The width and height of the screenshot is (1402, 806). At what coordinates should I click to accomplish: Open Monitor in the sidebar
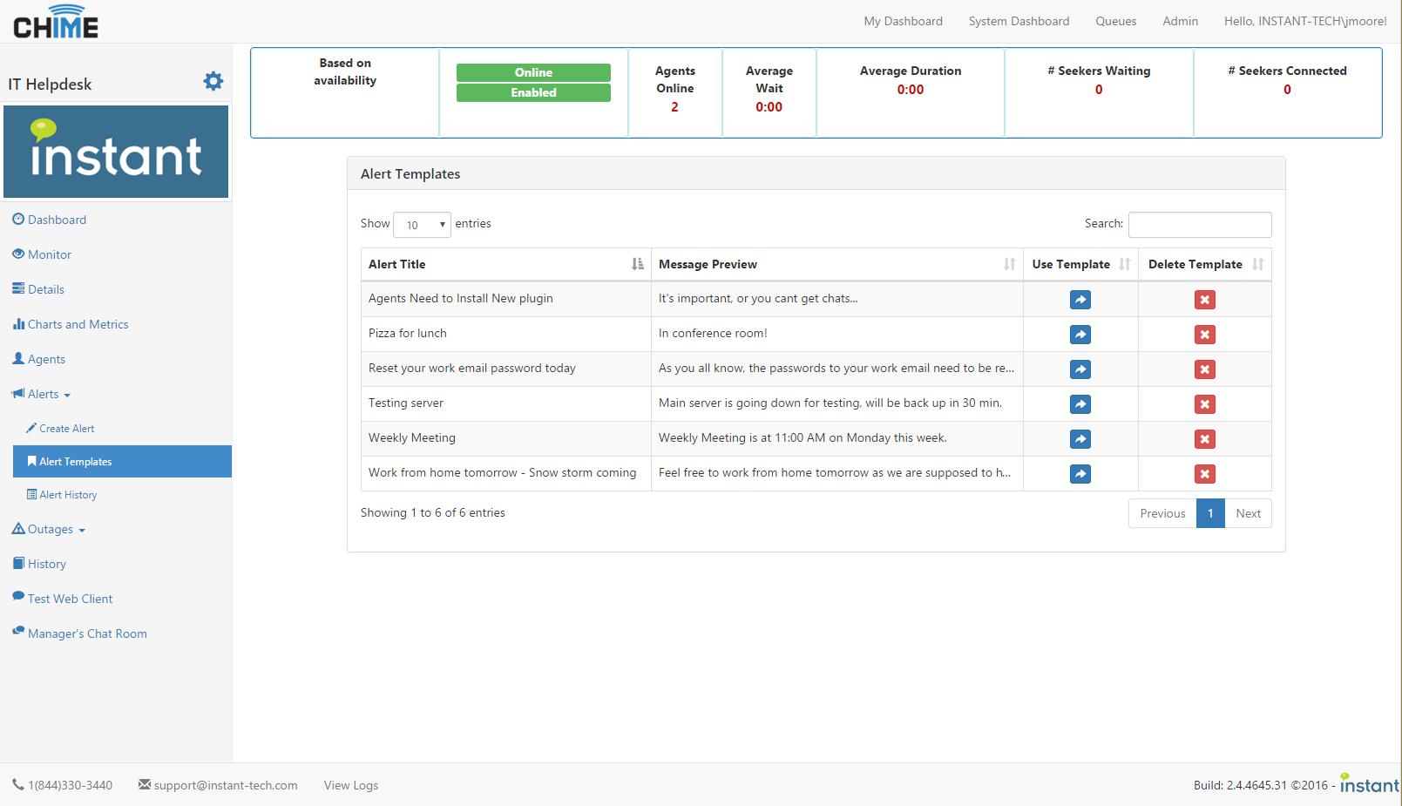click(x=42, y=254)
